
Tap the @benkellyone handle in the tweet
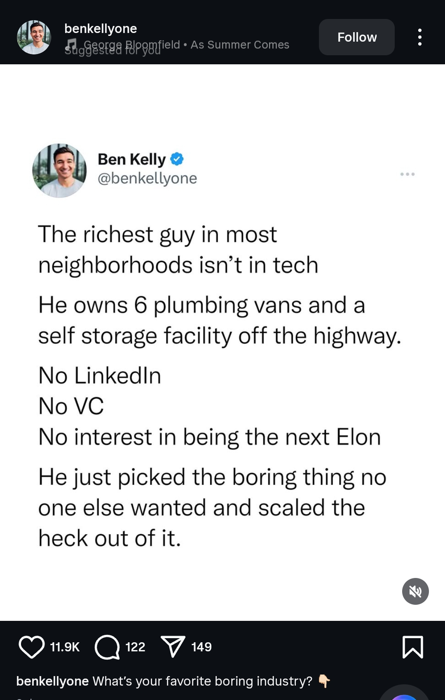147,178
